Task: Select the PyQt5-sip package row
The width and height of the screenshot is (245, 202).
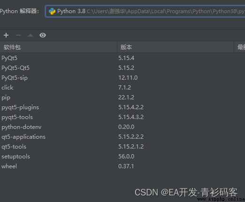Action: (122, 78)
